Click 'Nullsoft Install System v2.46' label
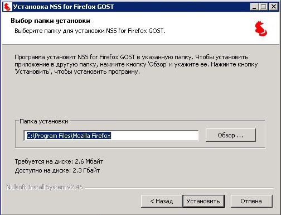The height and width of the screenshot is (215, 281). [45, 187]
